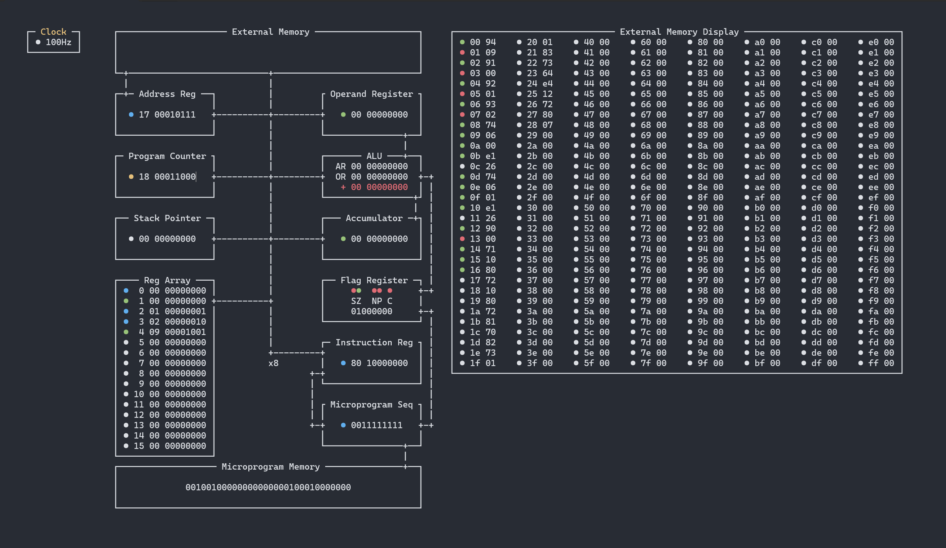
Task: Click the blue dot in Instruction Reg
Action: pos(343,363)
